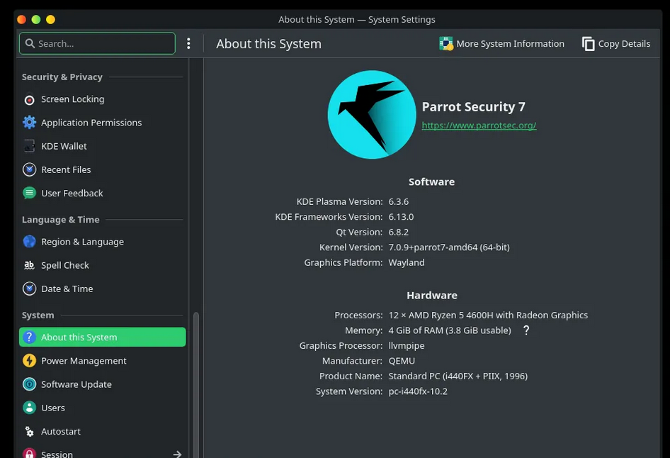This screenshot has height=458, width=670.
Task: Open Screen Locking settings
Action: click(x=103, y=99)
